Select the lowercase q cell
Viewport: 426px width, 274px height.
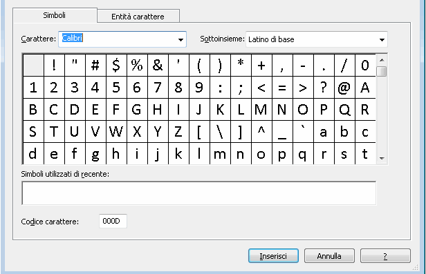tap(303, 154)
